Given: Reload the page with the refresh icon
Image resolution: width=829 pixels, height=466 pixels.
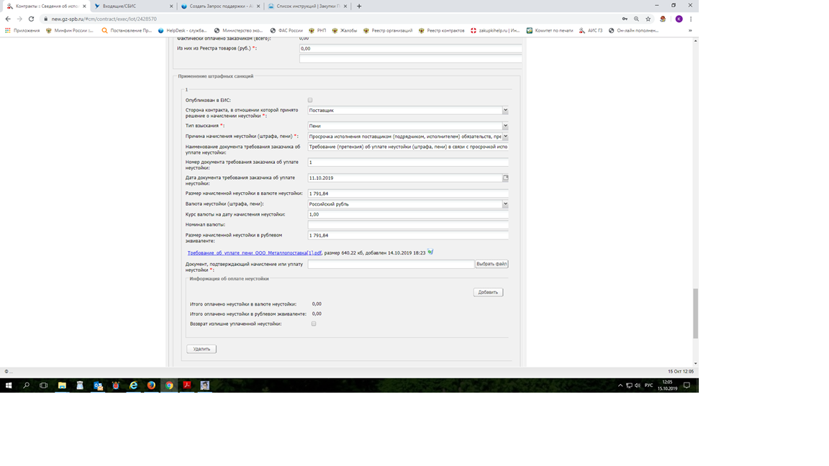Looking at the screenshot, I should pyautogui.click(x=31, y=19).
